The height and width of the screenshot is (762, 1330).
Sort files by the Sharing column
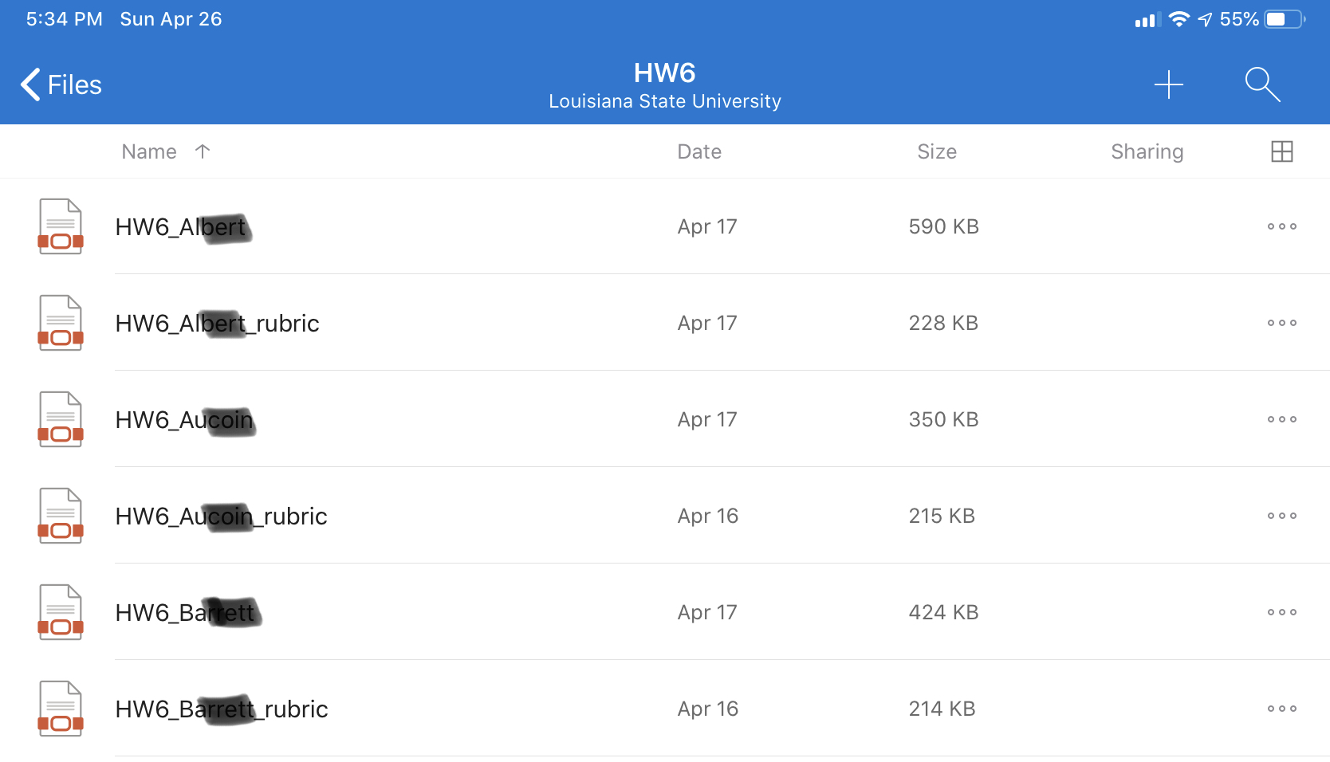[1147, 151]
